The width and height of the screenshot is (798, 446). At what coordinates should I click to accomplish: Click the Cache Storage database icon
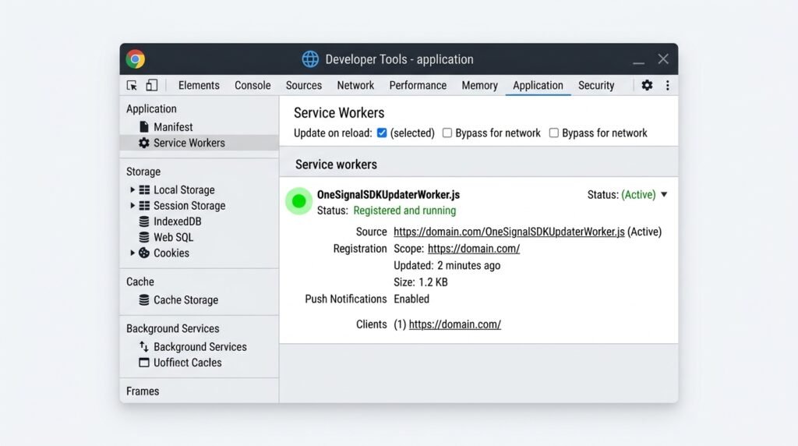point(144,300)
